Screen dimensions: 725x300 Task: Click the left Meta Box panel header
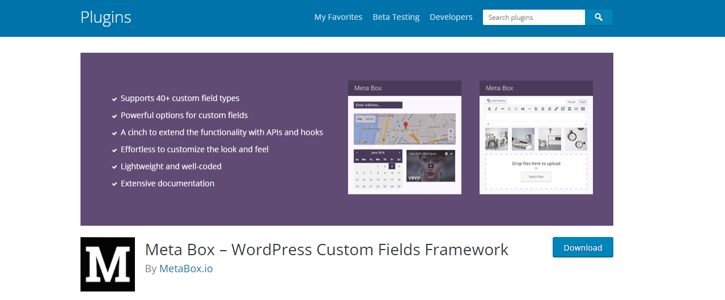[405, 88]
